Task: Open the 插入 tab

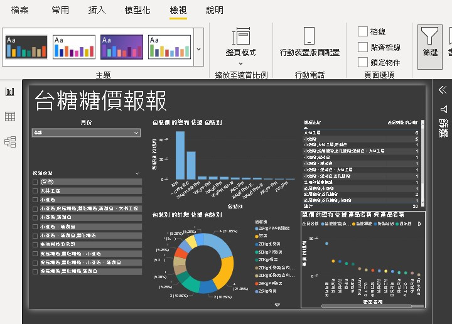Action: click(97, 10)
